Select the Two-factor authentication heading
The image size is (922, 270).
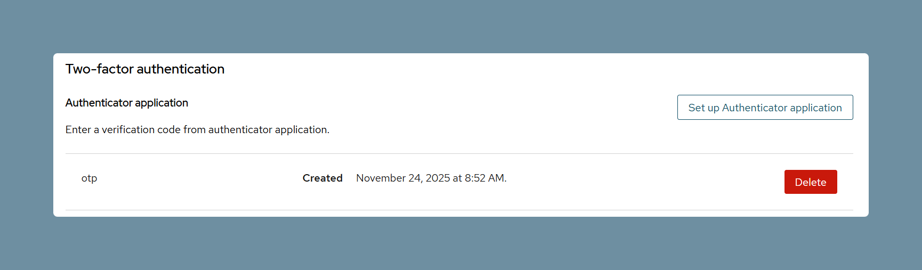pos(145,69)
